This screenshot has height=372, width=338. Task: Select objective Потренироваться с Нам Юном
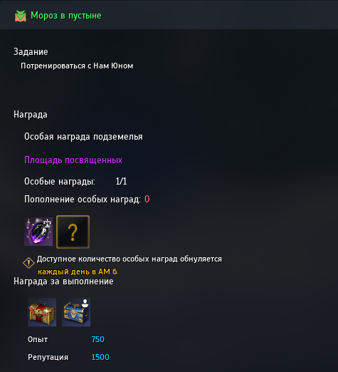77,66
